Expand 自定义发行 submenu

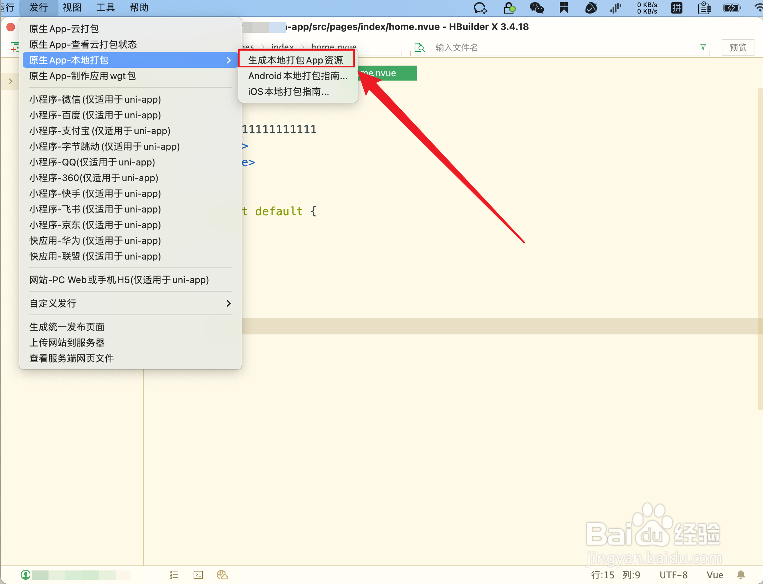click(130, 303)
